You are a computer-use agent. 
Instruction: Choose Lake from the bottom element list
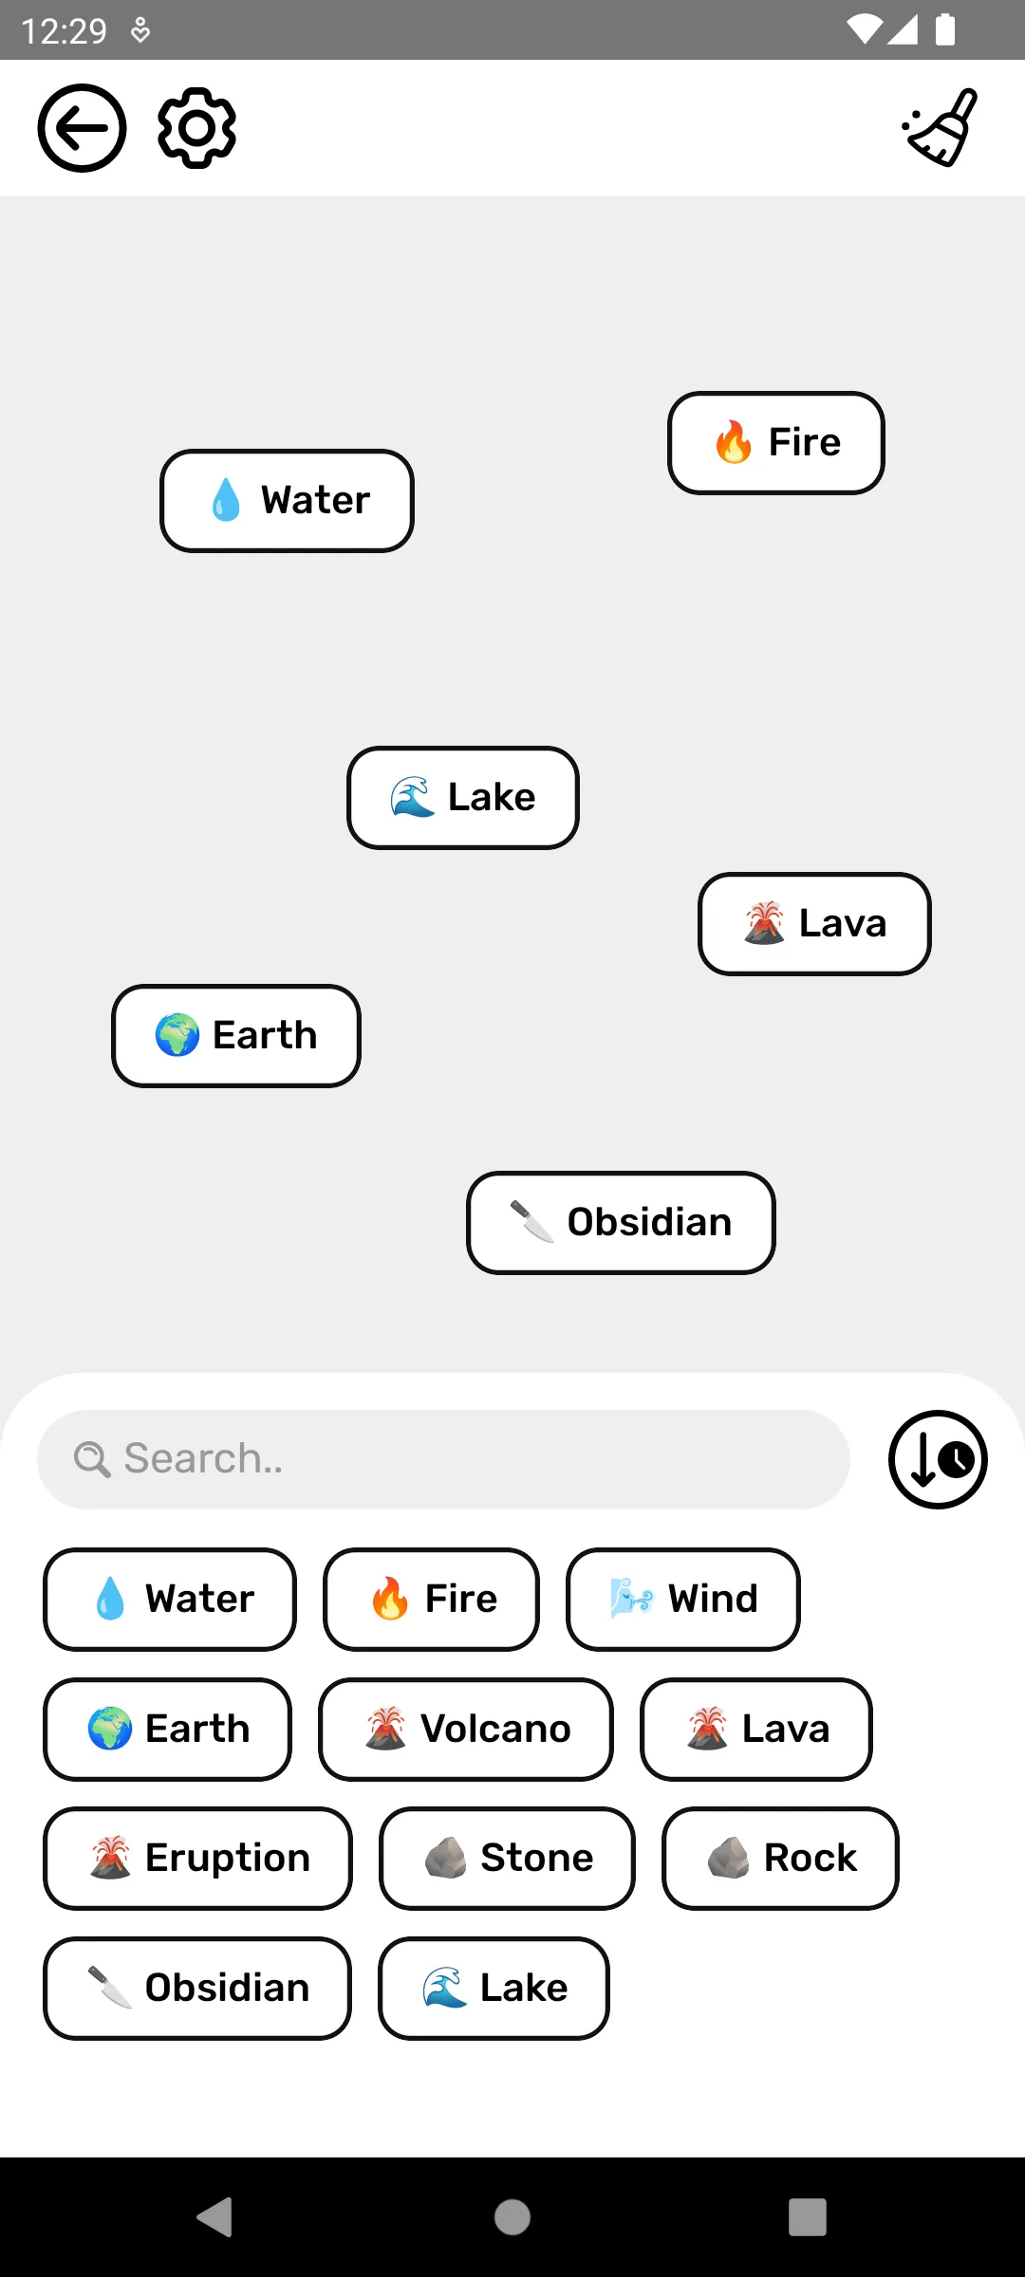tap(494, 1988)
